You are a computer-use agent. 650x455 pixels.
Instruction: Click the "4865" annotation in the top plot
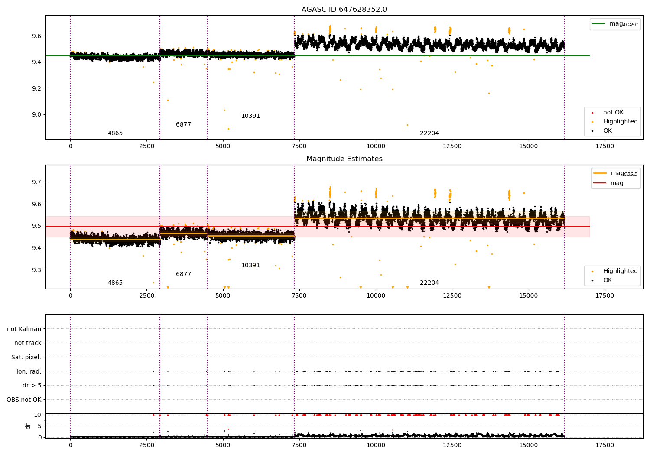click(x=115, y=133)
